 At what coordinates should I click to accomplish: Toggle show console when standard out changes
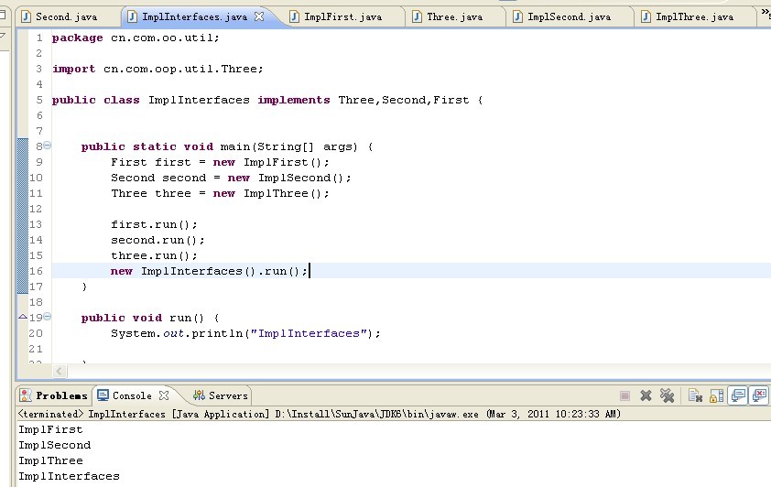(738, 395)
